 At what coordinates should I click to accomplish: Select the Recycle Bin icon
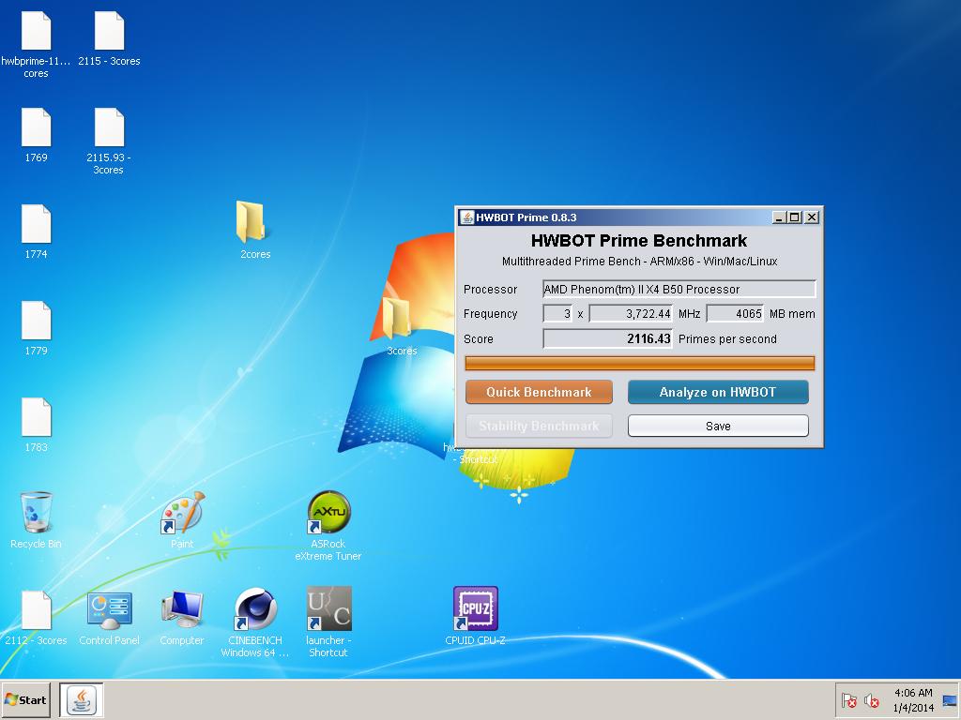[x=37, y=512]
